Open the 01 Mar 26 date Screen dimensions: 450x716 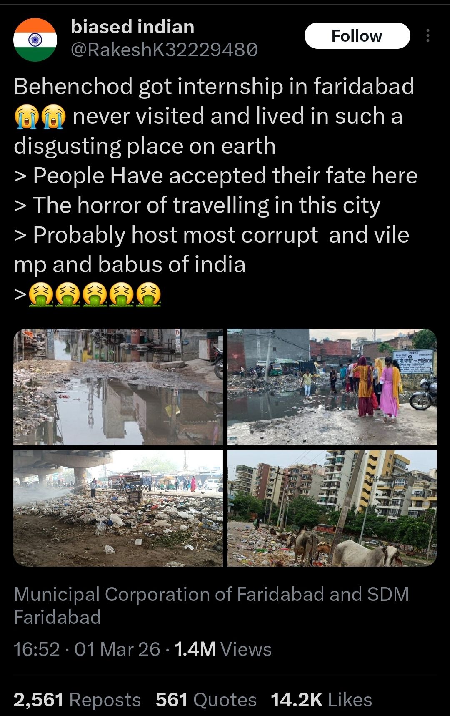117,649
